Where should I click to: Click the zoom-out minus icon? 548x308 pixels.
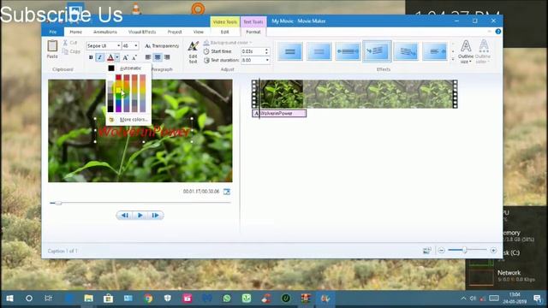442,251
